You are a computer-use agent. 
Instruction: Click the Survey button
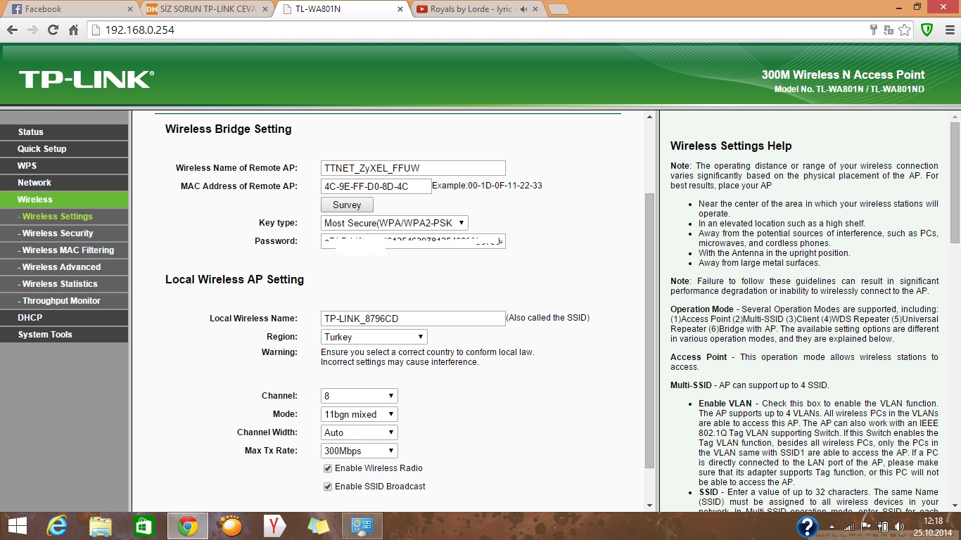click(x=347, y=205)
